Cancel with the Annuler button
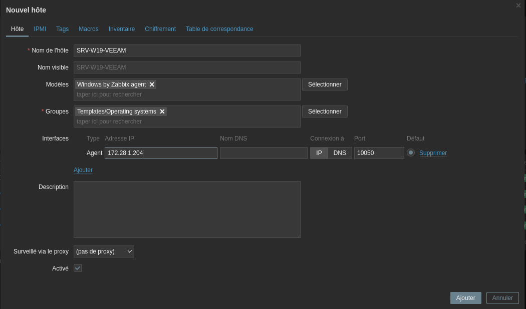The width and height of the screenshot is (526, 309). pyautogui.click(x=502, y=298)
